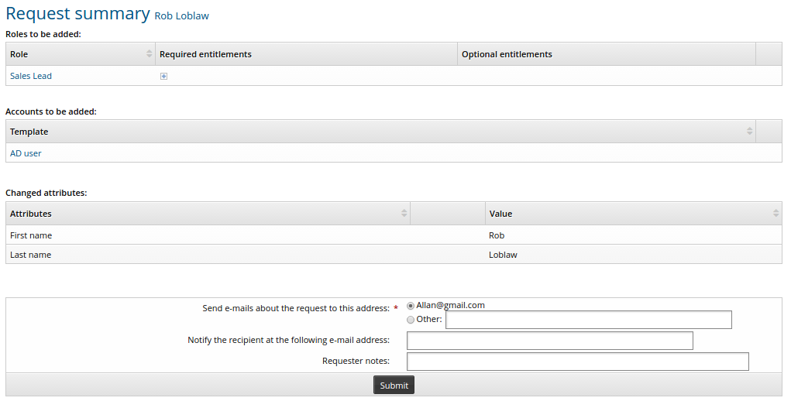The image size is (791, 408).
Task: Open the Sales Lead role link
Action: pos(31,76)
